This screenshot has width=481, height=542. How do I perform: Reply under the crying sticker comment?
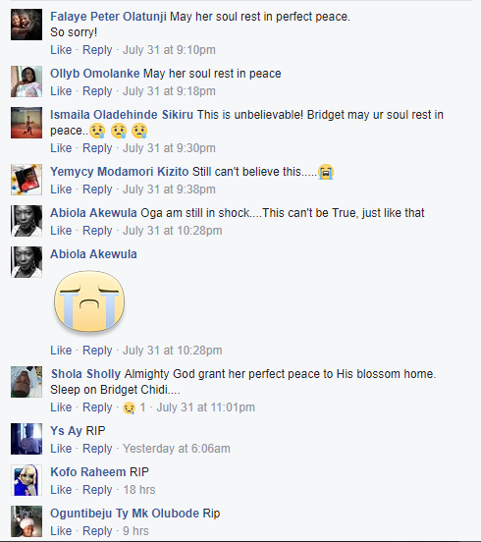click(x=97, y=351)
